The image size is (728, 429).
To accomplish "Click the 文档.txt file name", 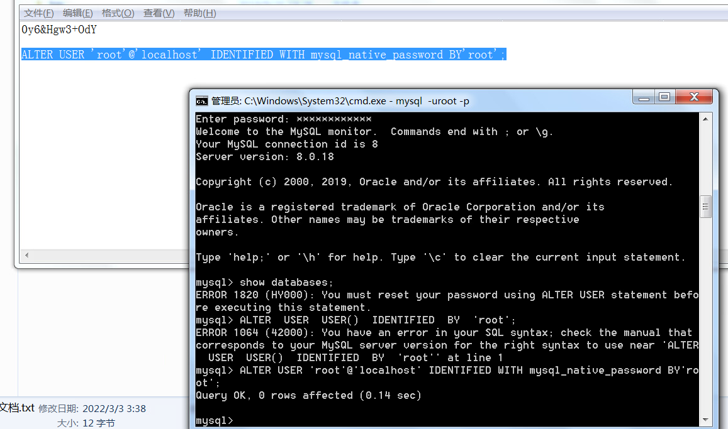I will (17, 408).
